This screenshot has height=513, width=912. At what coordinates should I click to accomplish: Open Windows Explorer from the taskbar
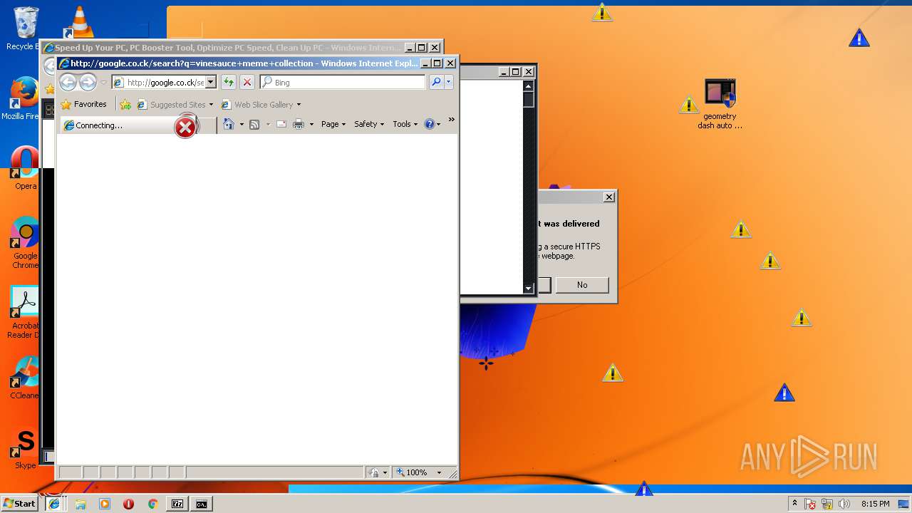(81, 504)
